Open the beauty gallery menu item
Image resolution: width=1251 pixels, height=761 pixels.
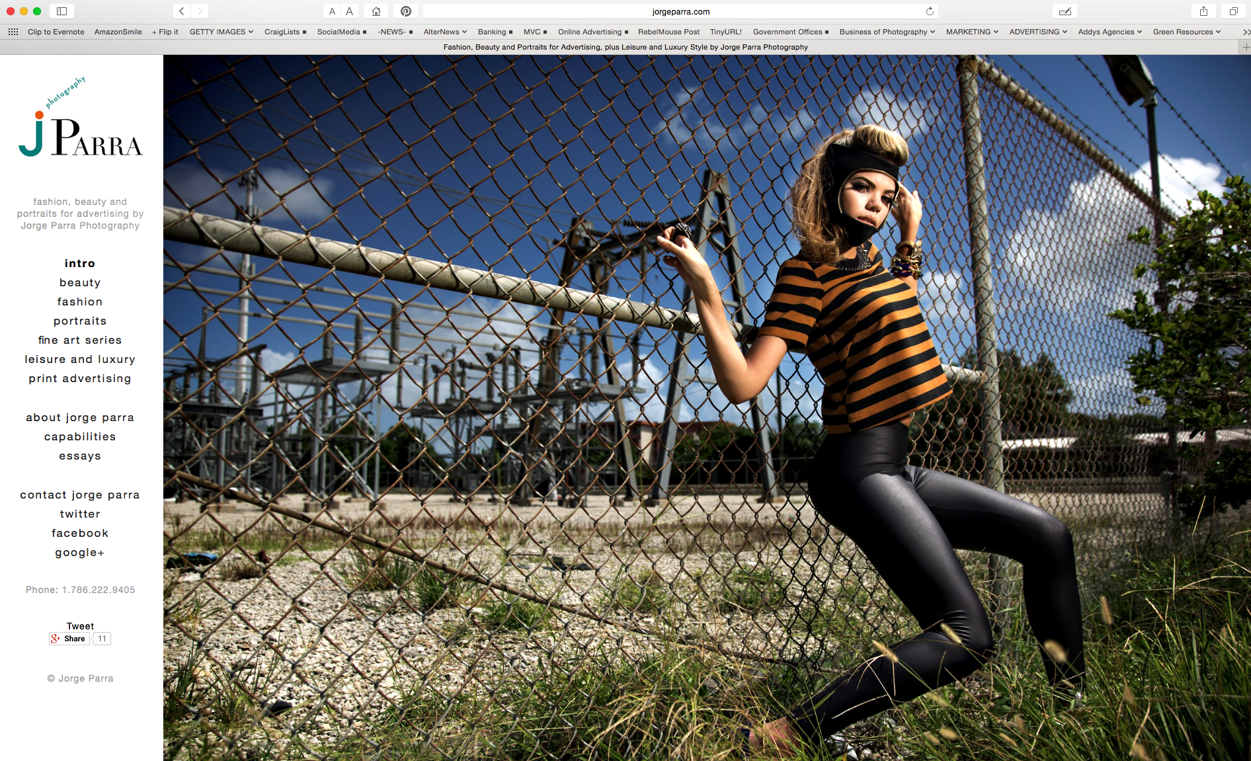coord(80,282)
